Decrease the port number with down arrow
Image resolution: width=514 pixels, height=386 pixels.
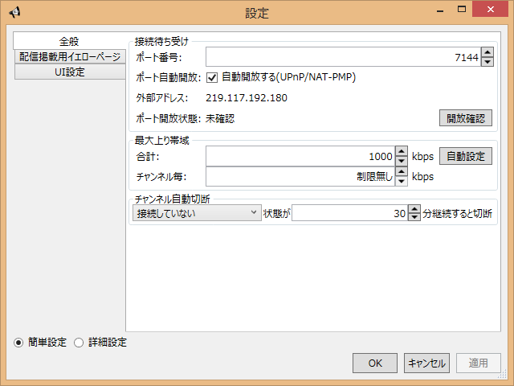click(487, 62)
